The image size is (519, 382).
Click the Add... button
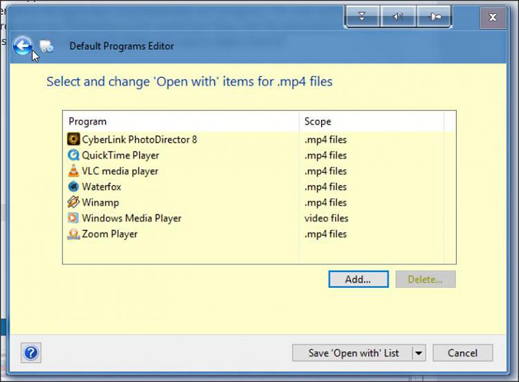[358, 280]
